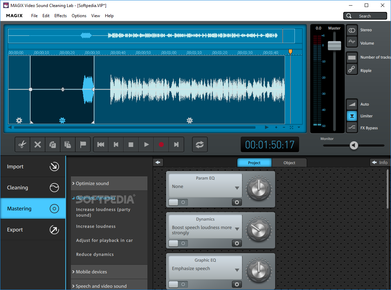Open the Cleaning section
The image size is (391, 290).
(x=33, y=188)
